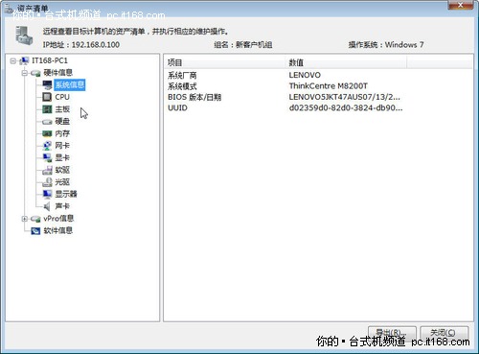
Task: Click the 操作系统: Windows 7 text
Action: 386,45
